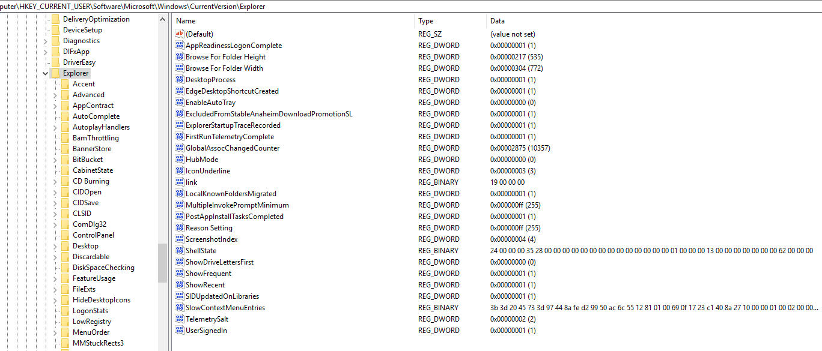Select the LowRegistry subkey

(92, 322)
